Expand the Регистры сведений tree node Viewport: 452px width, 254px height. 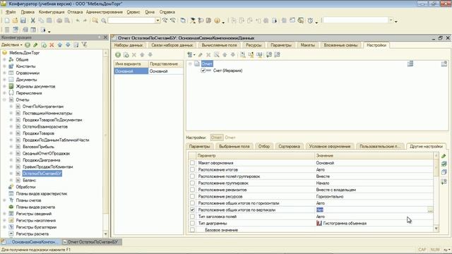[4, 214]
